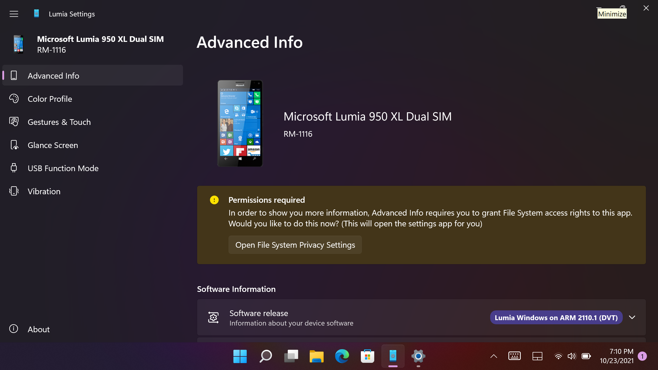Select Advanced Info in the sidebar
The height and width of the screenshot is (370, 658).
93,76
